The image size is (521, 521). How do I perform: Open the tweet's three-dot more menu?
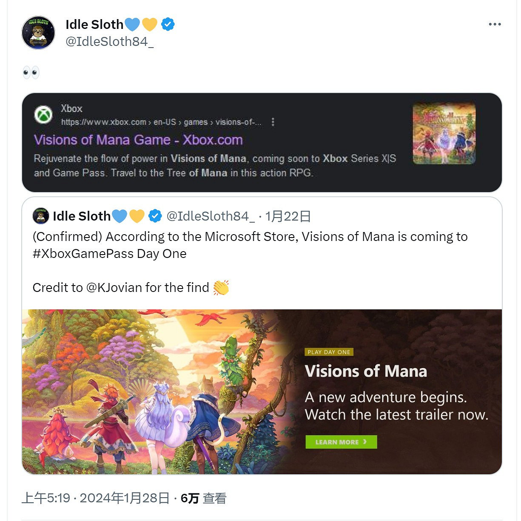coord(495,24)
